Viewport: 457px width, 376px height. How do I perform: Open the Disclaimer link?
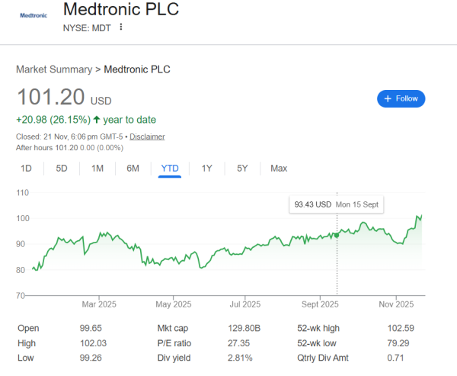tap(147, 137)
